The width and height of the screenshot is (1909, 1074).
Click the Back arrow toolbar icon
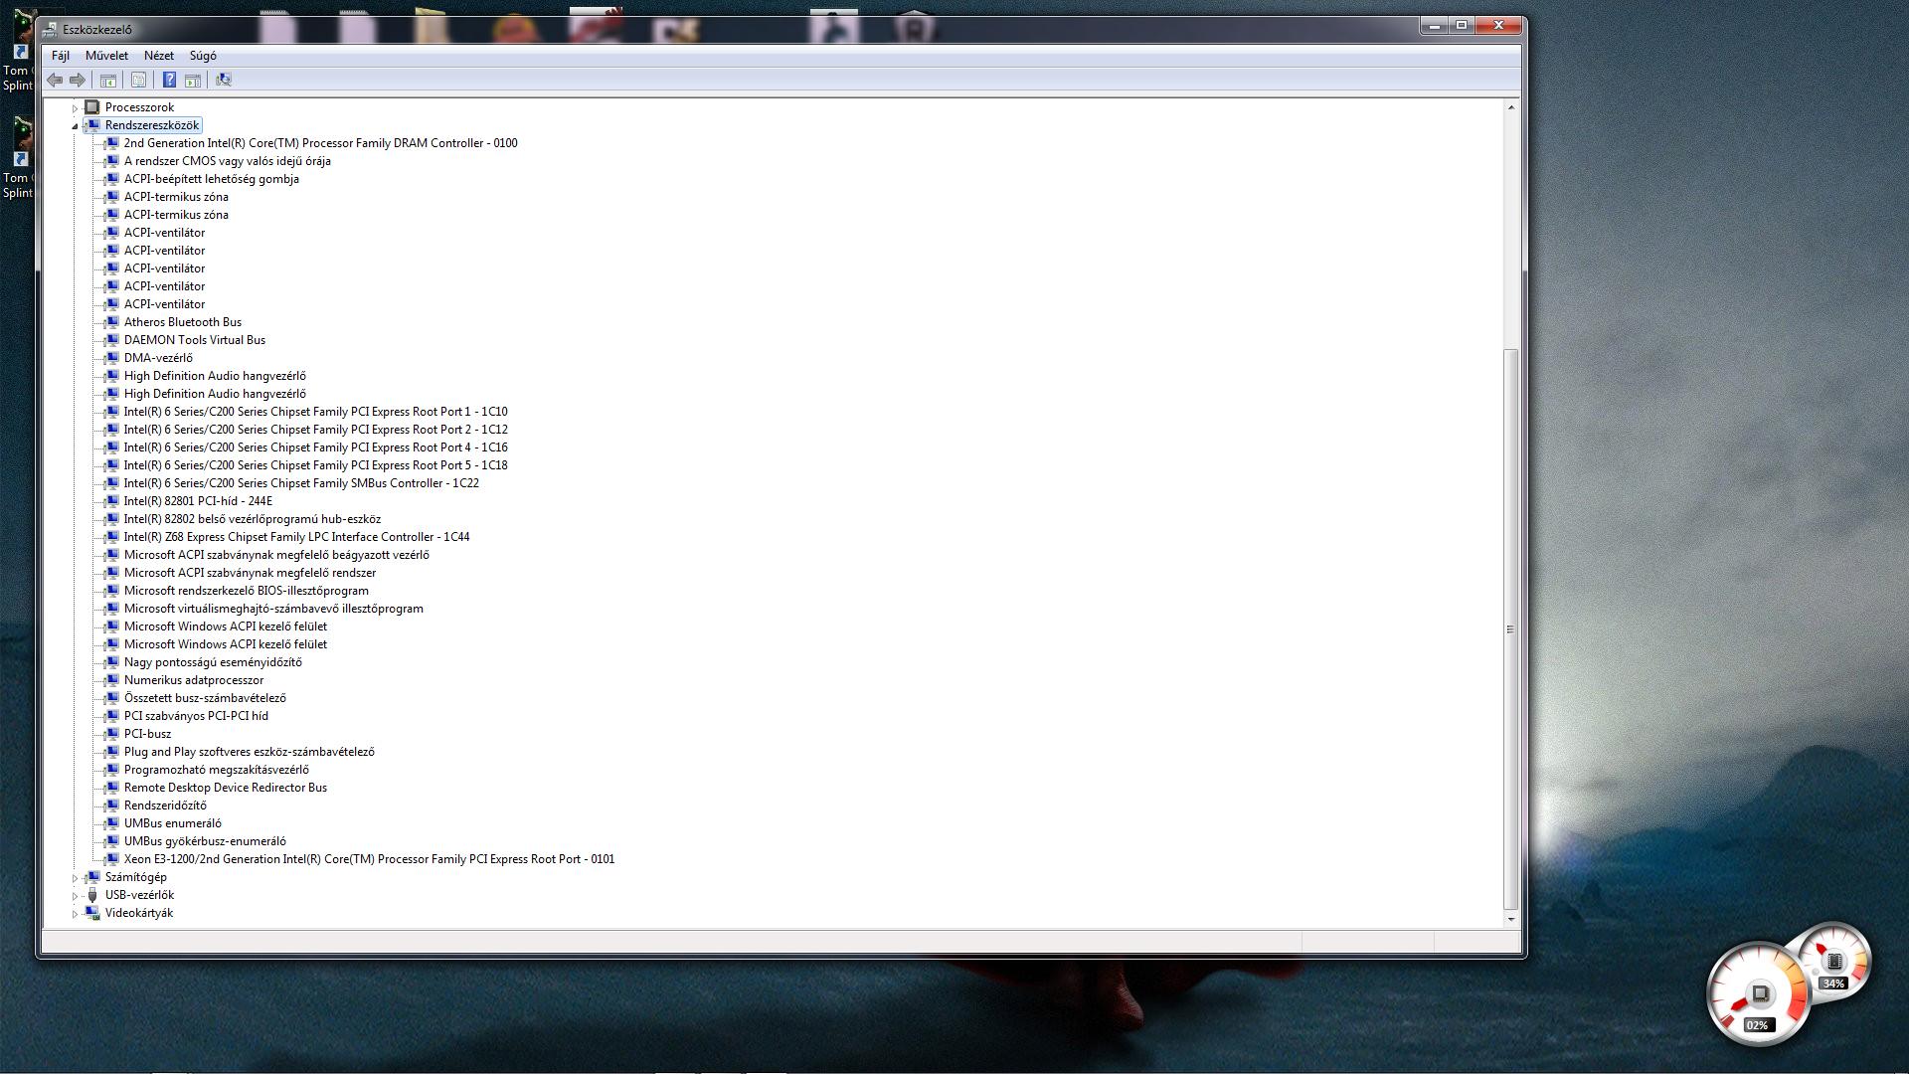(55, 80)
